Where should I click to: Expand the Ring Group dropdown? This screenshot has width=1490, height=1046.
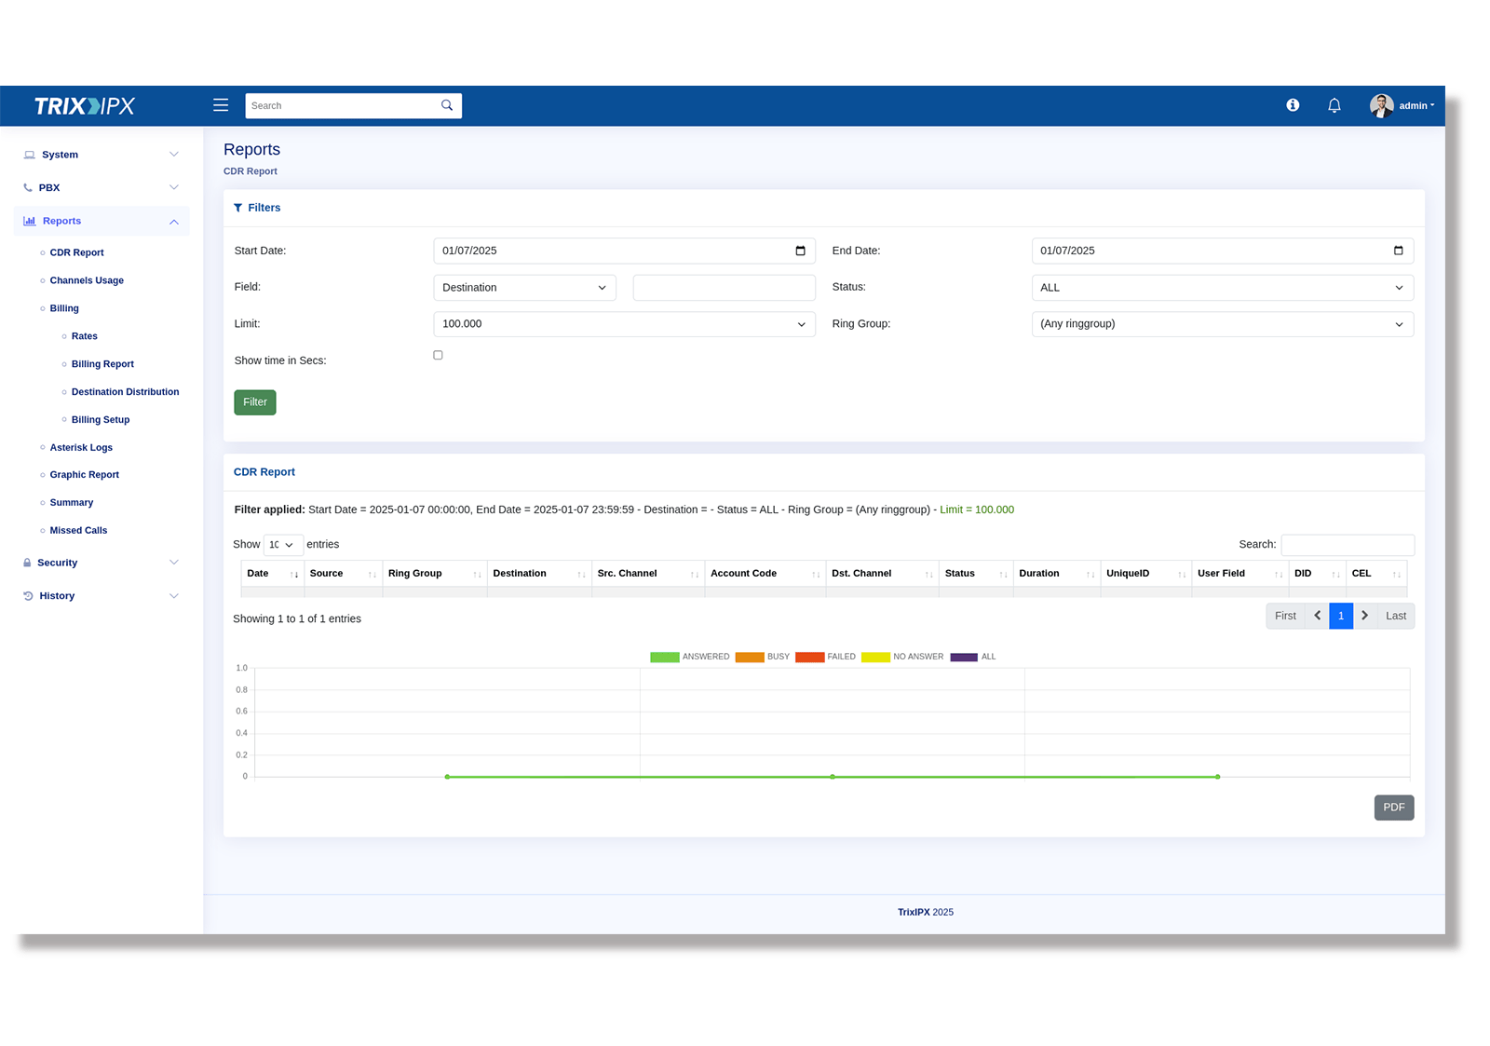point(1222,324)
